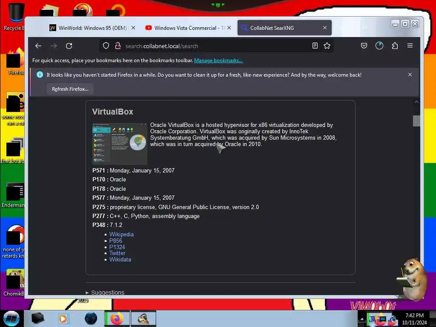Open the Twitter link

tap(117, 253)
